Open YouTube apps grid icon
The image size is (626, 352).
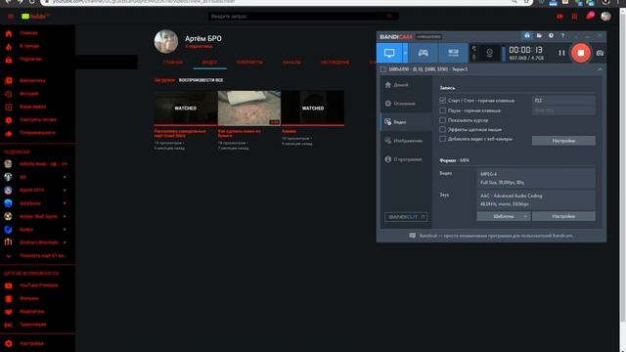point(574,17)
